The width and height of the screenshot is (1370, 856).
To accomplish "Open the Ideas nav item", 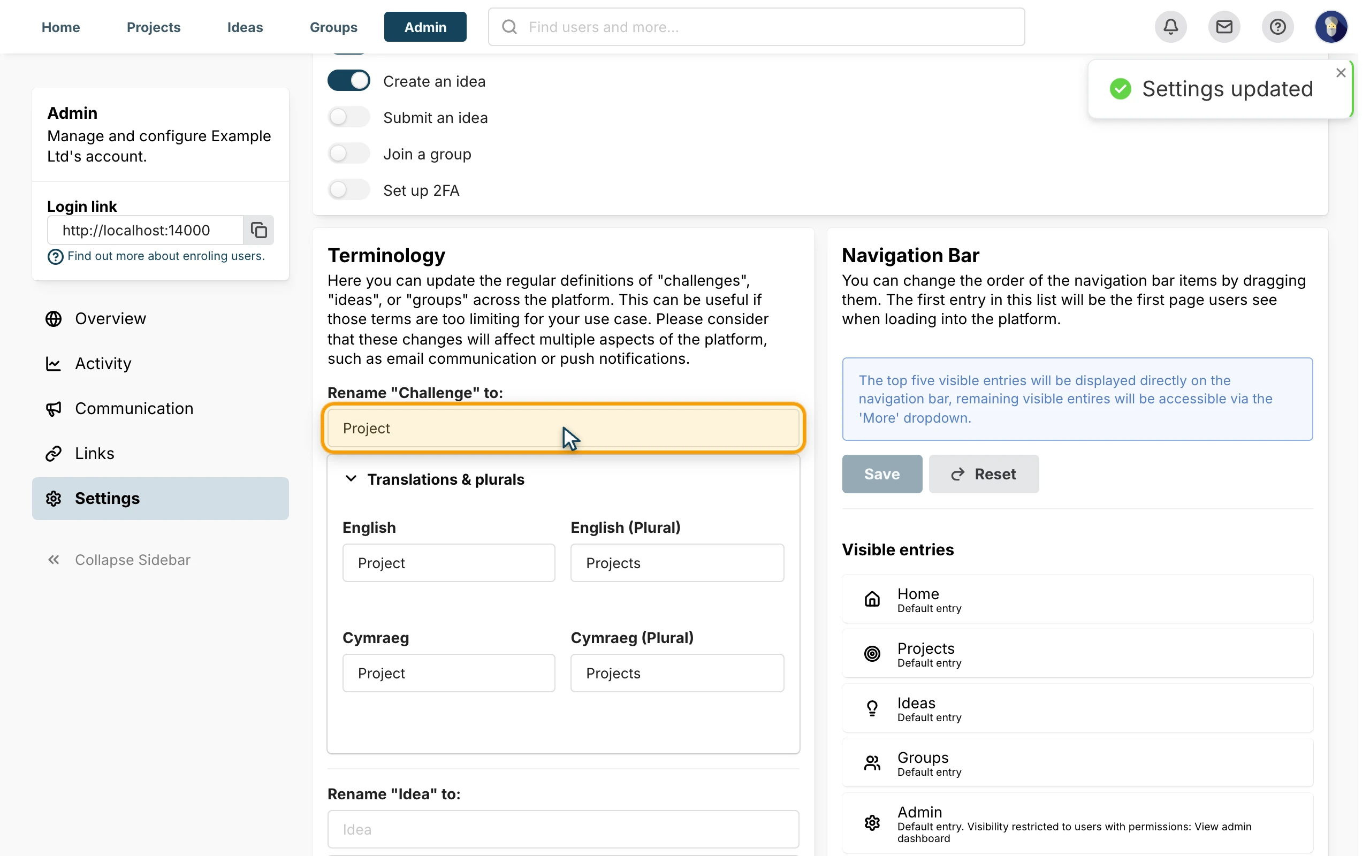I will 245,27.
